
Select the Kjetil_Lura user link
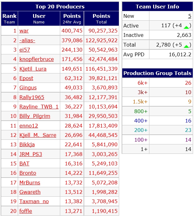33,69
